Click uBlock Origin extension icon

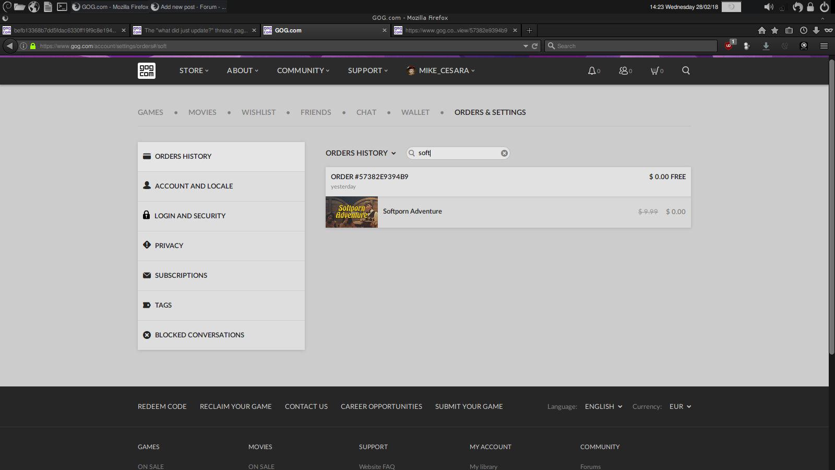729,45
